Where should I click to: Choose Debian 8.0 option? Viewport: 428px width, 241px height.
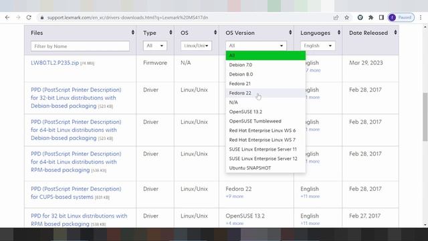(265, 74)
